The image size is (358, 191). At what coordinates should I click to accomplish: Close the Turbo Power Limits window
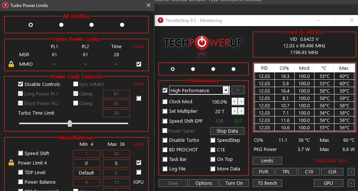[148, 5]
